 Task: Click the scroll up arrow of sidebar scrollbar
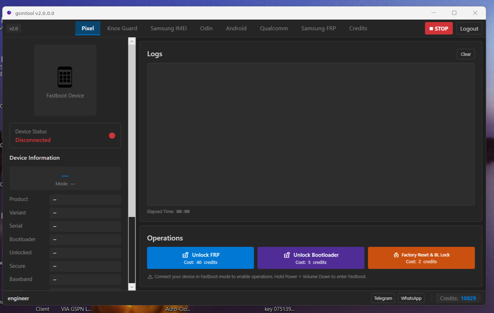pyautogui.click(x=132, y=41)
